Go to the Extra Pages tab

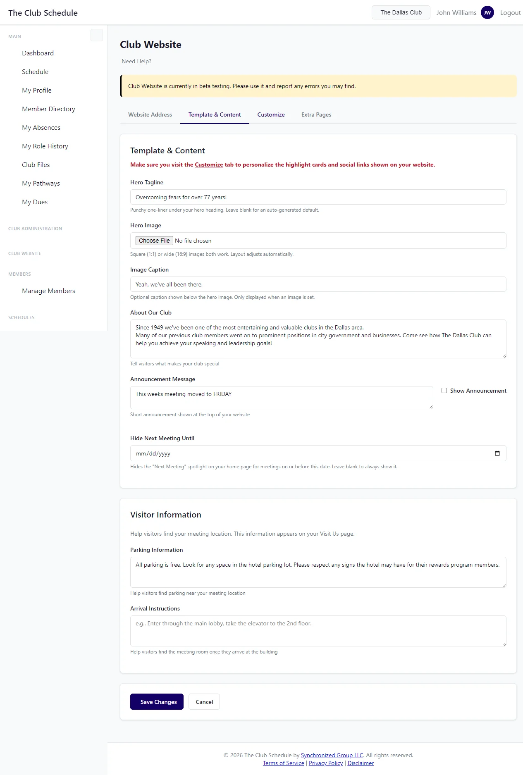316,114
